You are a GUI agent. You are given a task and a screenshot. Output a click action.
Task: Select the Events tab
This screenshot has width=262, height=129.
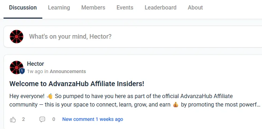(x=125, y=8)
